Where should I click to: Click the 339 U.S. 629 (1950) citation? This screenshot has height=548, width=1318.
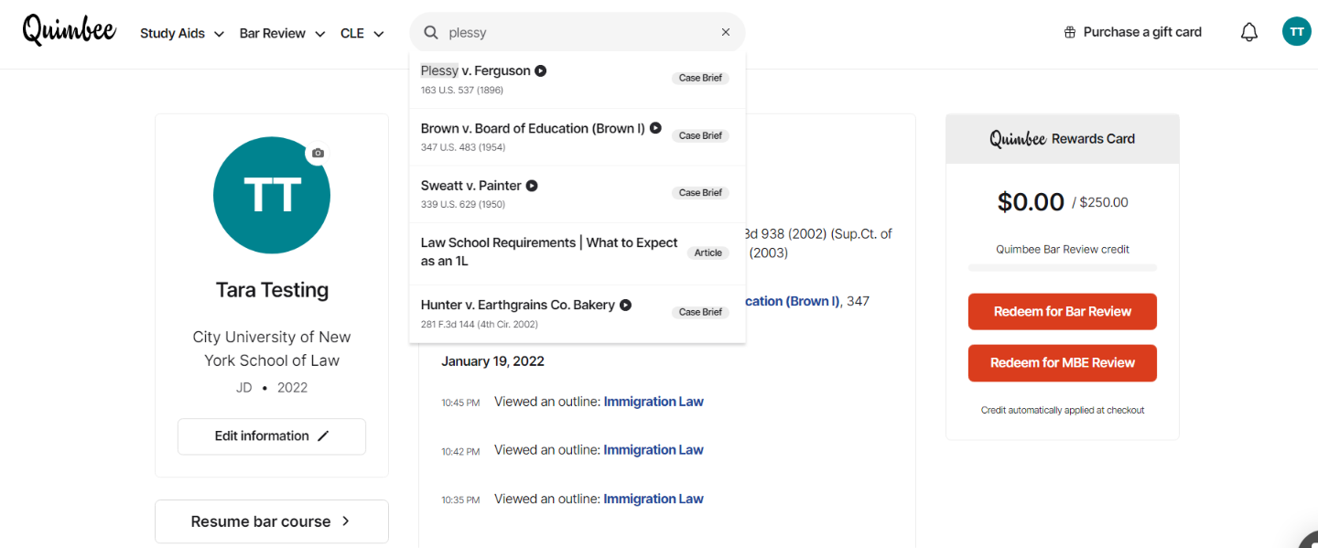point(463,204)
